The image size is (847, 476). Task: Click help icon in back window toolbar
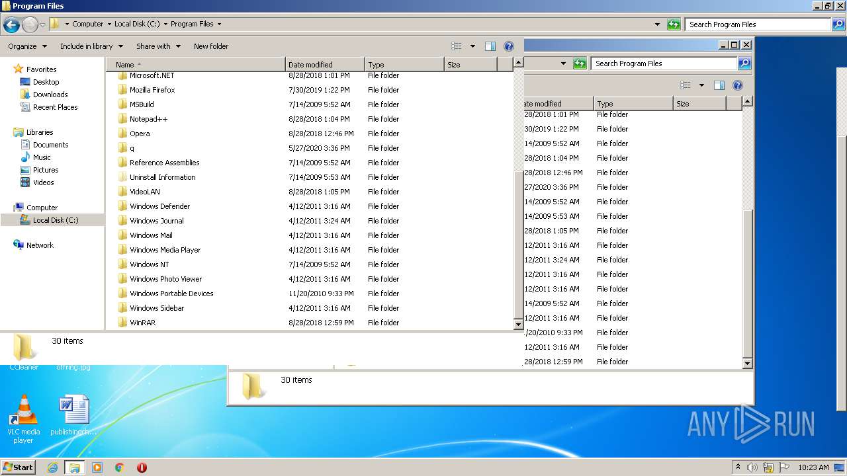tap(738, 85)
